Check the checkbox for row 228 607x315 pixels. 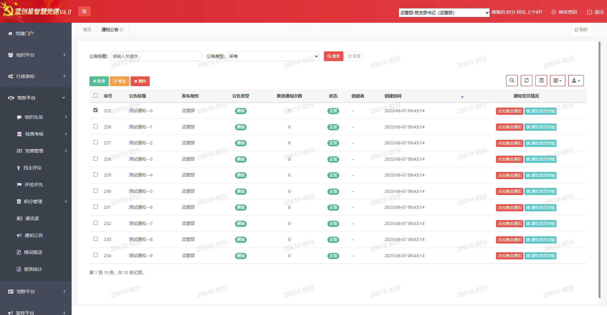(95, 159)
